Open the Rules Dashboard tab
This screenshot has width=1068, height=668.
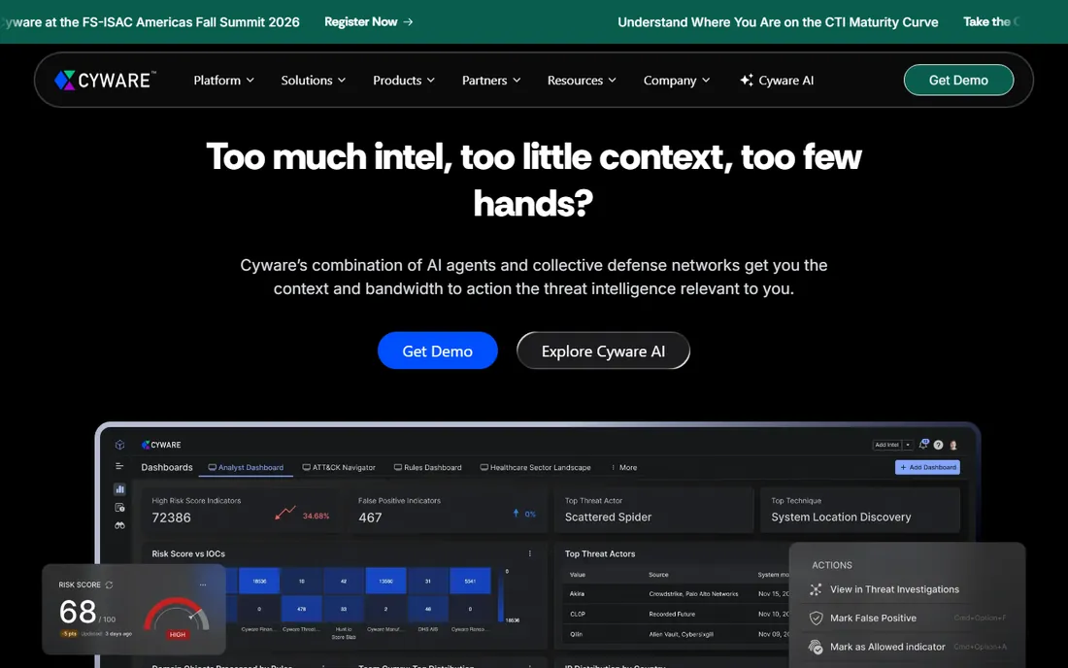(428, 468)
